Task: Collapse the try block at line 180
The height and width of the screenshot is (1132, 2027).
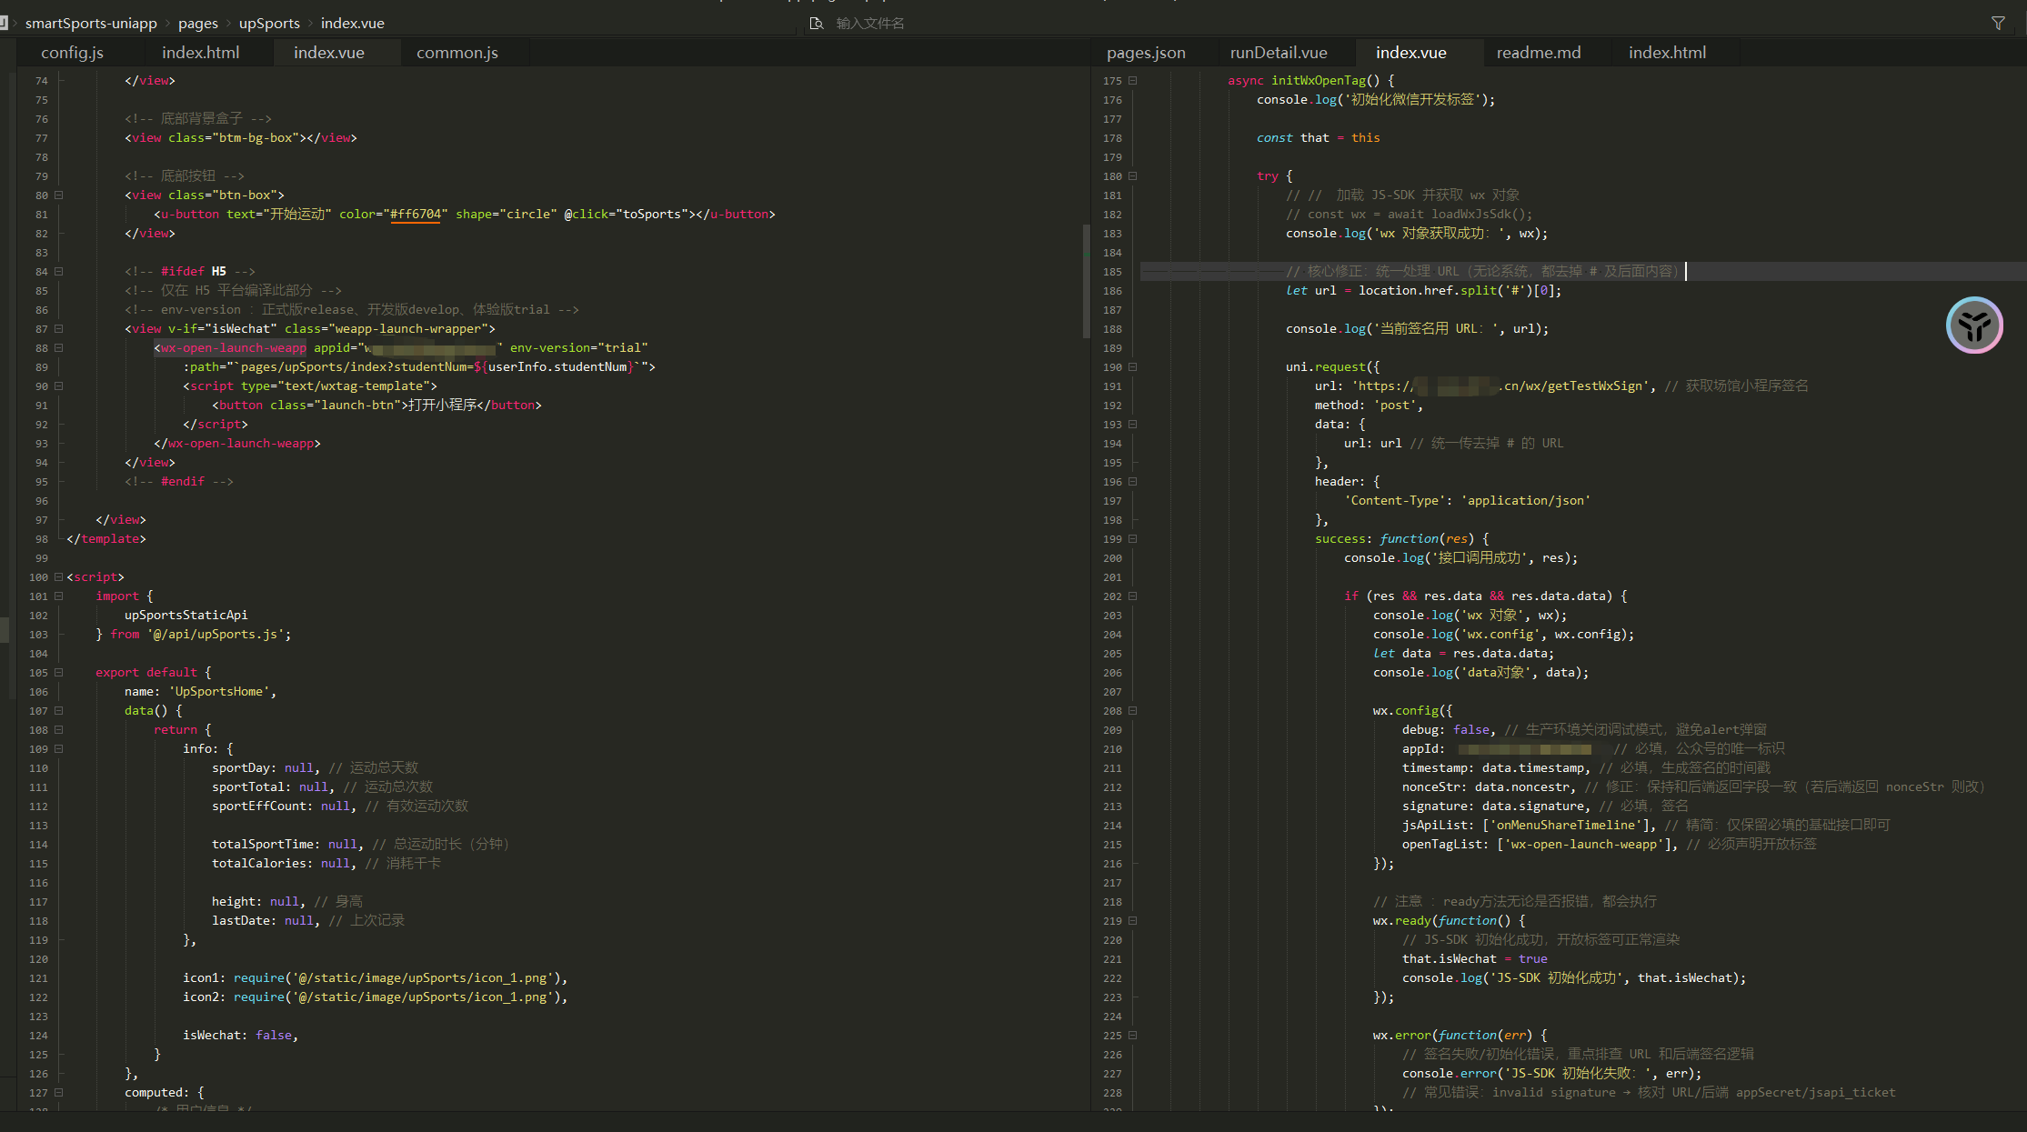Action: (x=1133, y=176)
